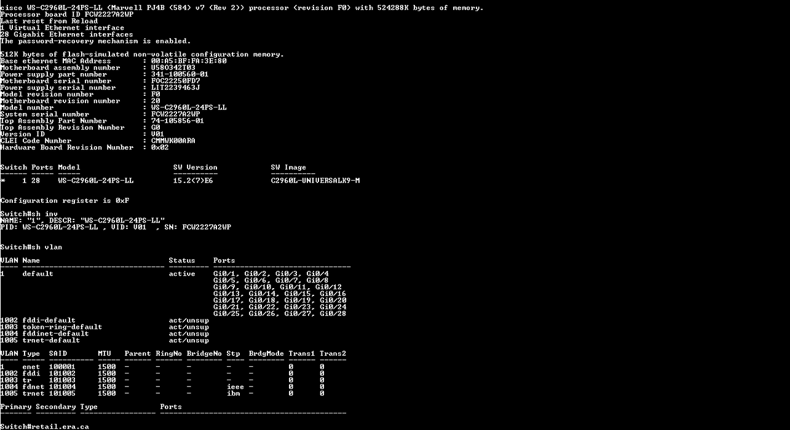The width and height of the screenshot is (790, 430).
Task: Click VLAN name 'default'
Action: pos(38,274)
